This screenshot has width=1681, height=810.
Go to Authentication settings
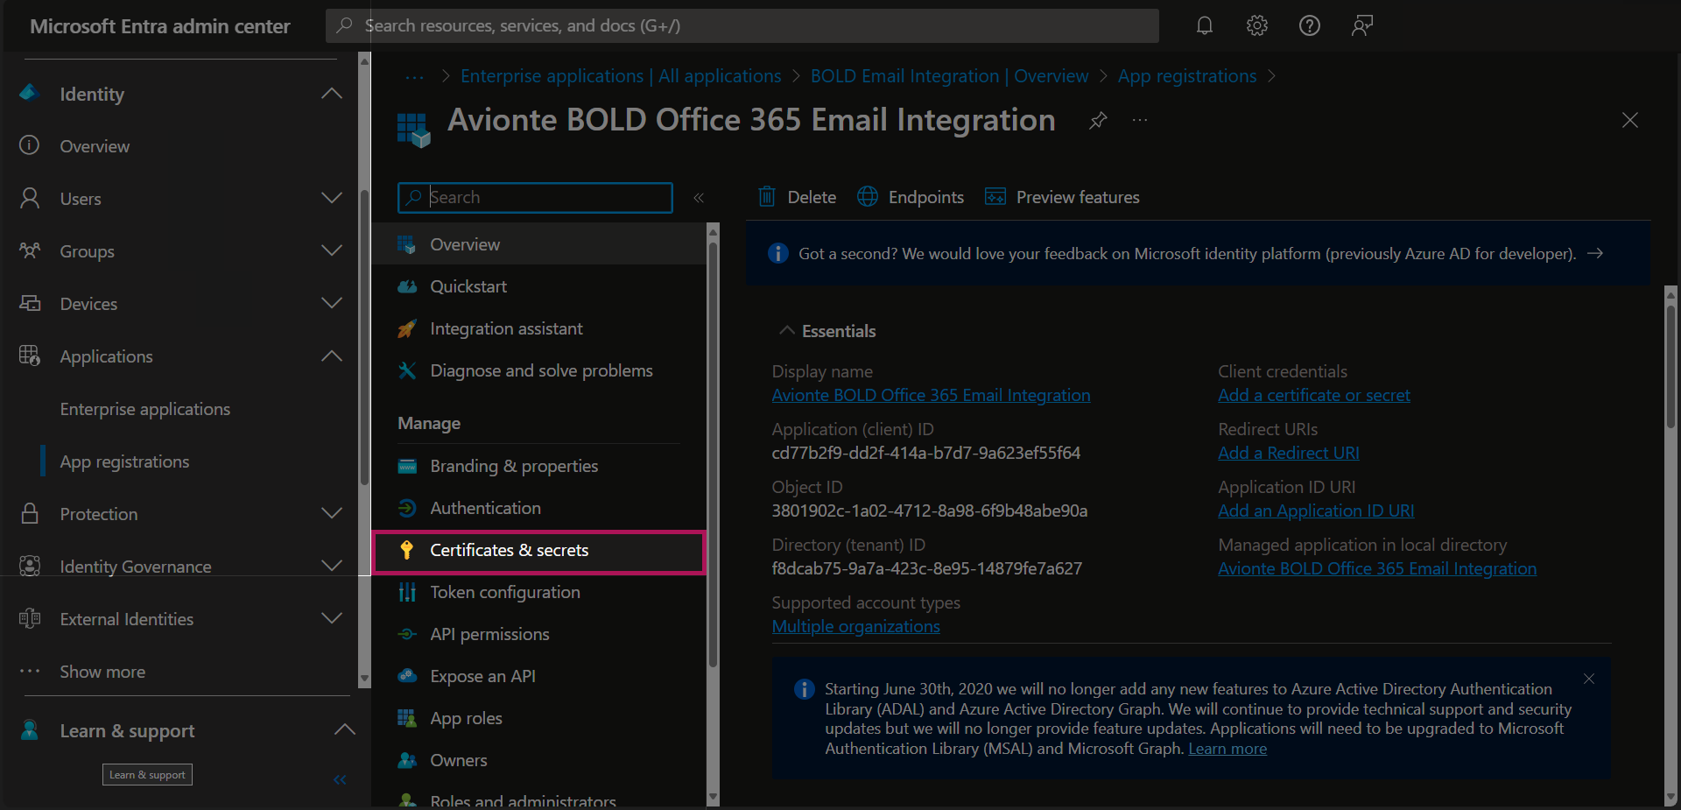(x=485, y=508)
